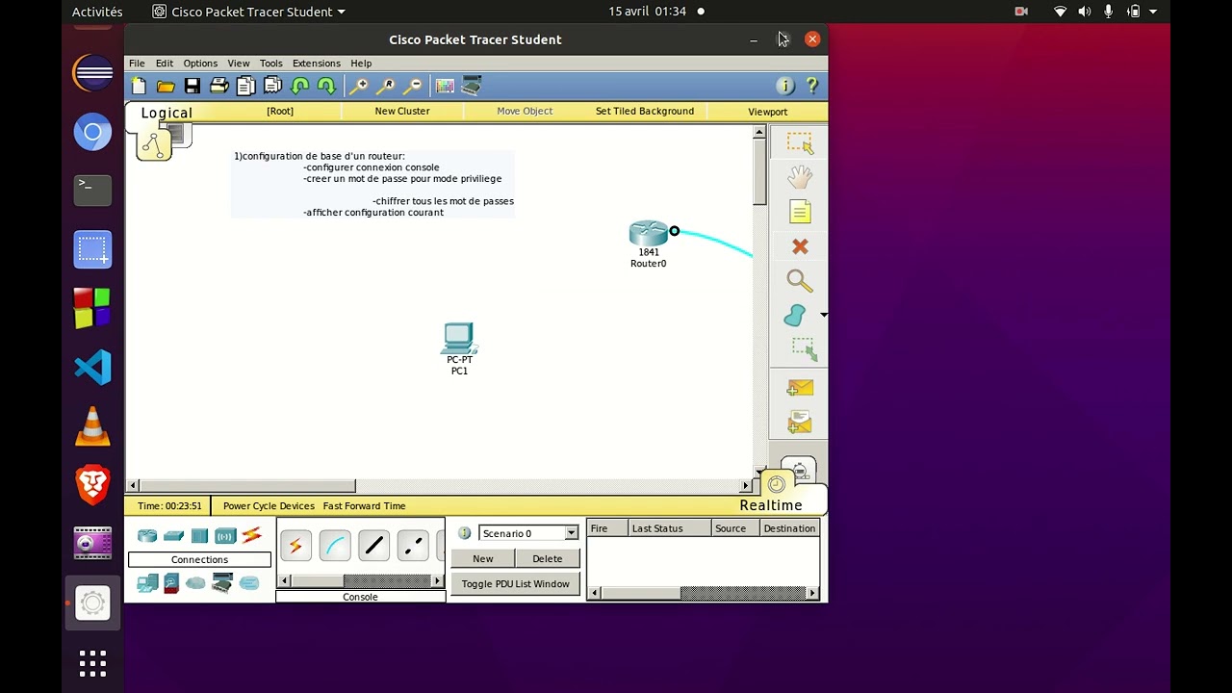Select PC1 device on the workspace

click(x=459, y=338)
